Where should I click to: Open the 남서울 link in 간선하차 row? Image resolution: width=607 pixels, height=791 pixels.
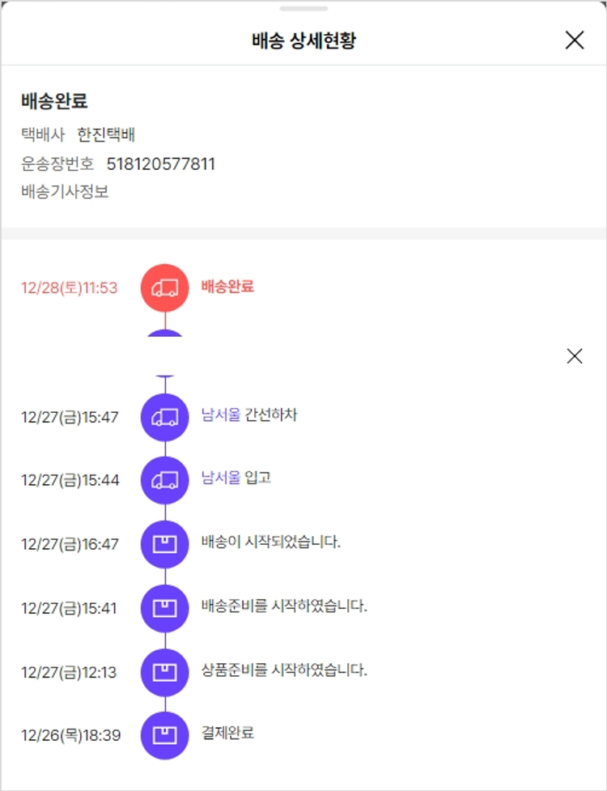point(220,415)
